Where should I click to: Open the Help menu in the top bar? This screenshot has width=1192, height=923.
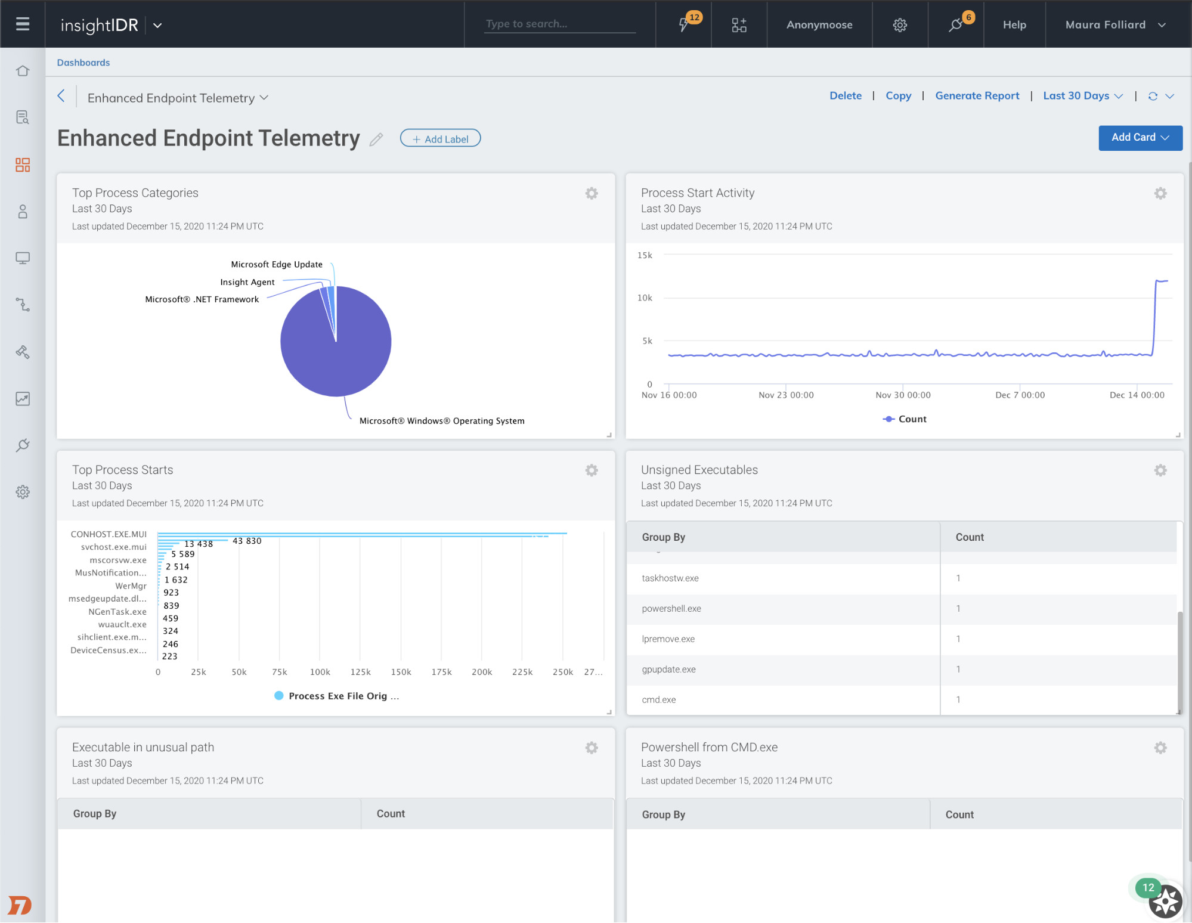(1014, 24)
